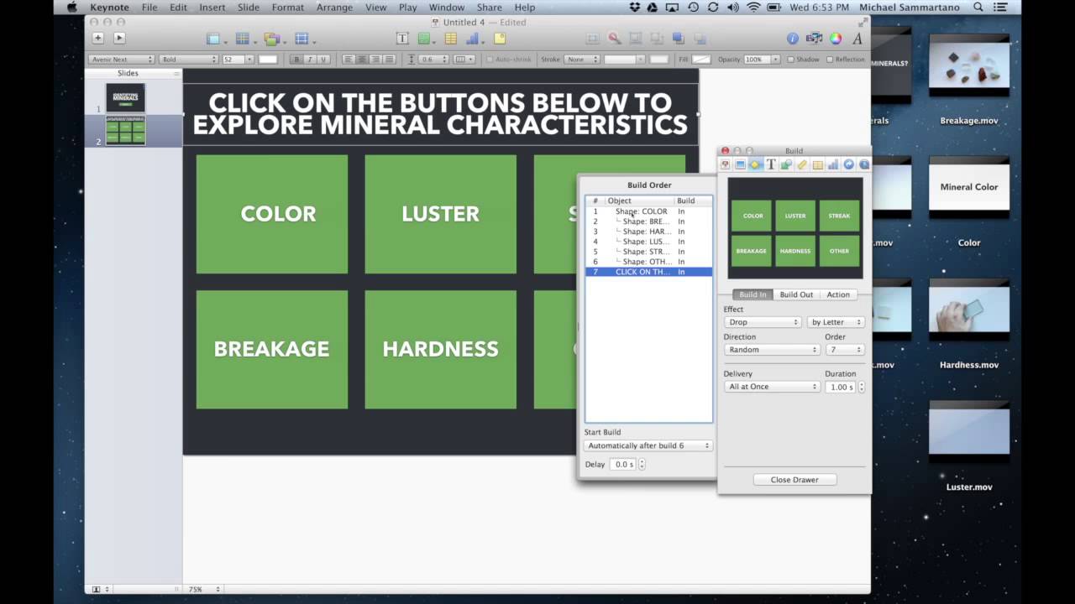This screenshot has width=1075, height=604.
Task: Show the Colors wheel panel
Action: coord(836,39)
